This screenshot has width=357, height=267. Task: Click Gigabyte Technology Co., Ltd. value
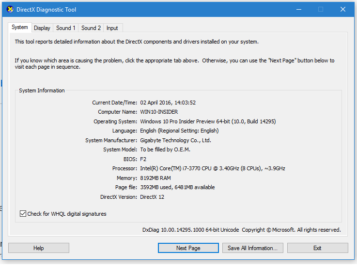[175, 140]
